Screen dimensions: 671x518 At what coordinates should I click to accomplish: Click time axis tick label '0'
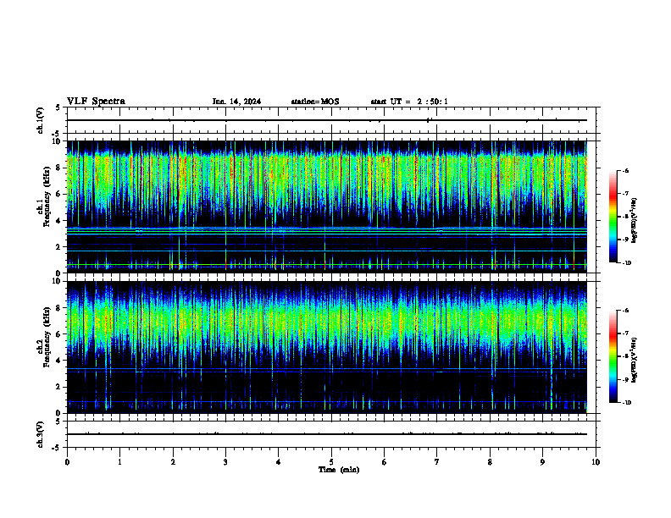(x=67, y=462)
